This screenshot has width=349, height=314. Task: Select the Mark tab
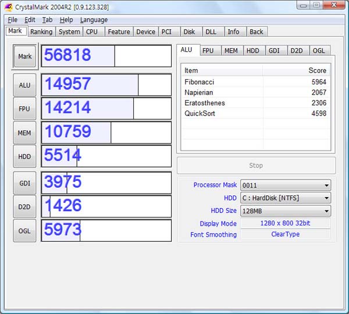tap(16, 31)
